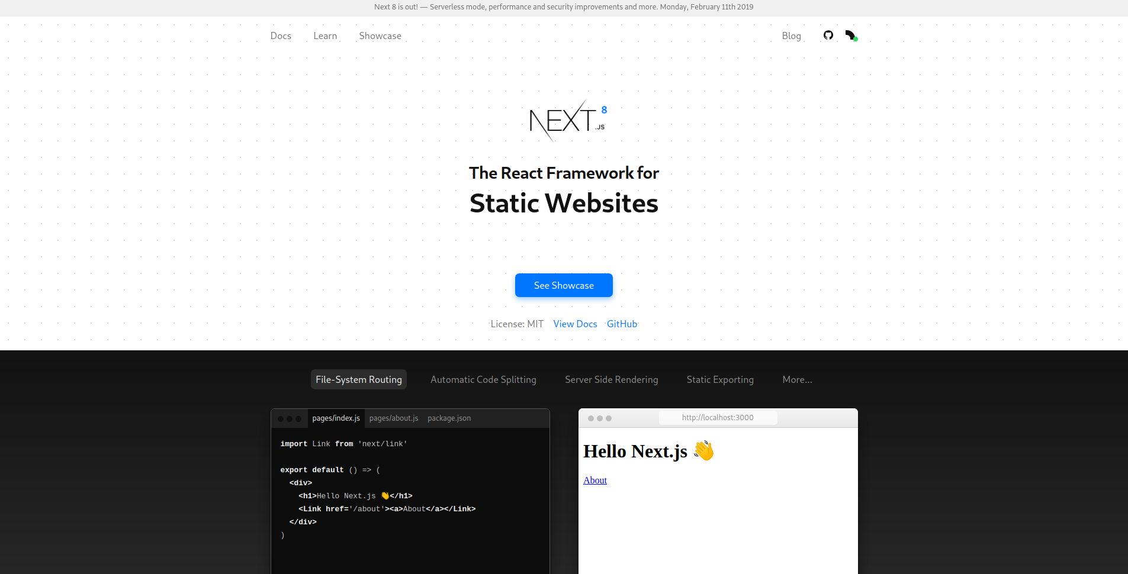Click the See Showcase button
Screen dimensions: 1128x574
(x=564, y=285)
